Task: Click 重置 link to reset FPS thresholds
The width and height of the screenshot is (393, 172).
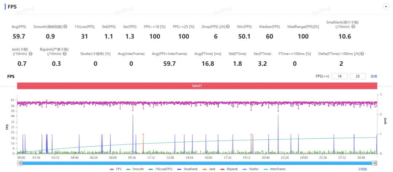Action: pos(374,76)
